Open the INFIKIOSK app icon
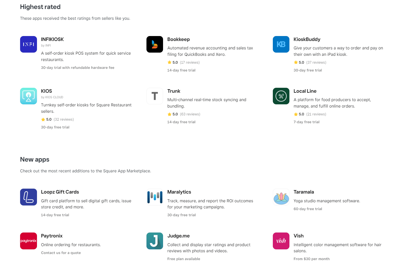The width and height of the screenshot is (412, 270). point(29,44)
